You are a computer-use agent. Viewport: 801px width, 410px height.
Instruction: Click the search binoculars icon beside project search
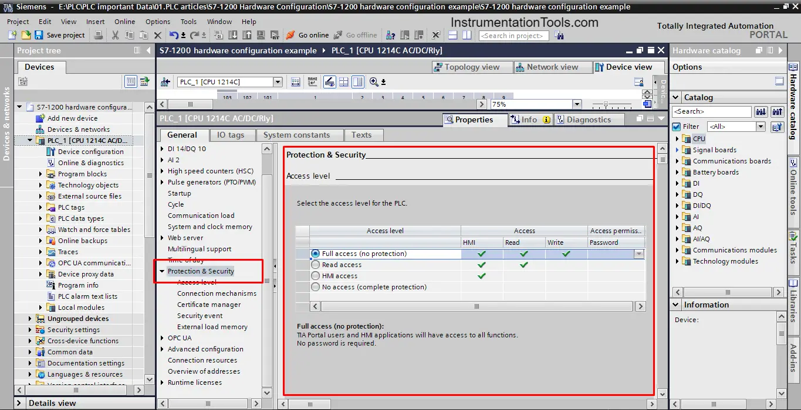tap(559, 35)
